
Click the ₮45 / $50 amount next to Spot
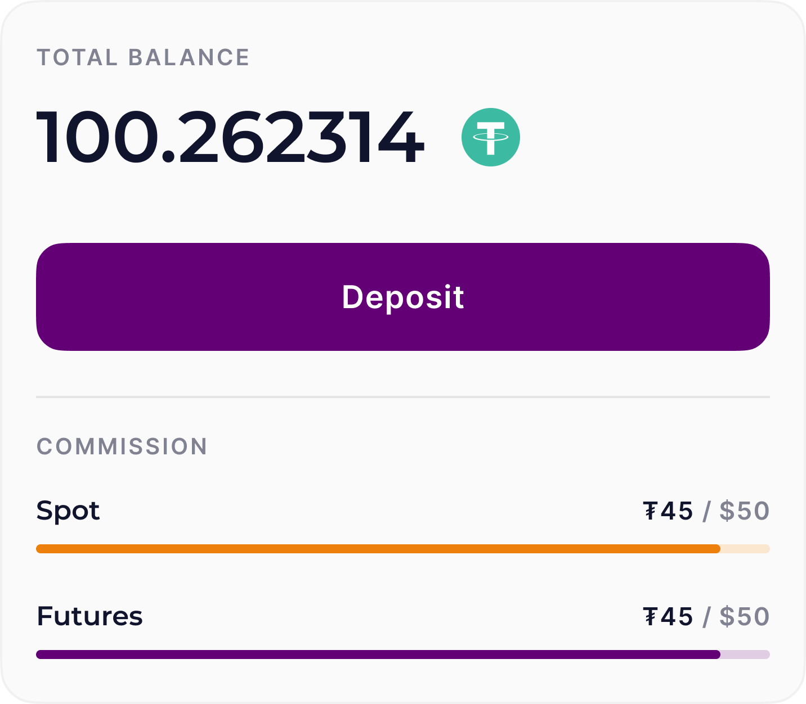(706, 511)
